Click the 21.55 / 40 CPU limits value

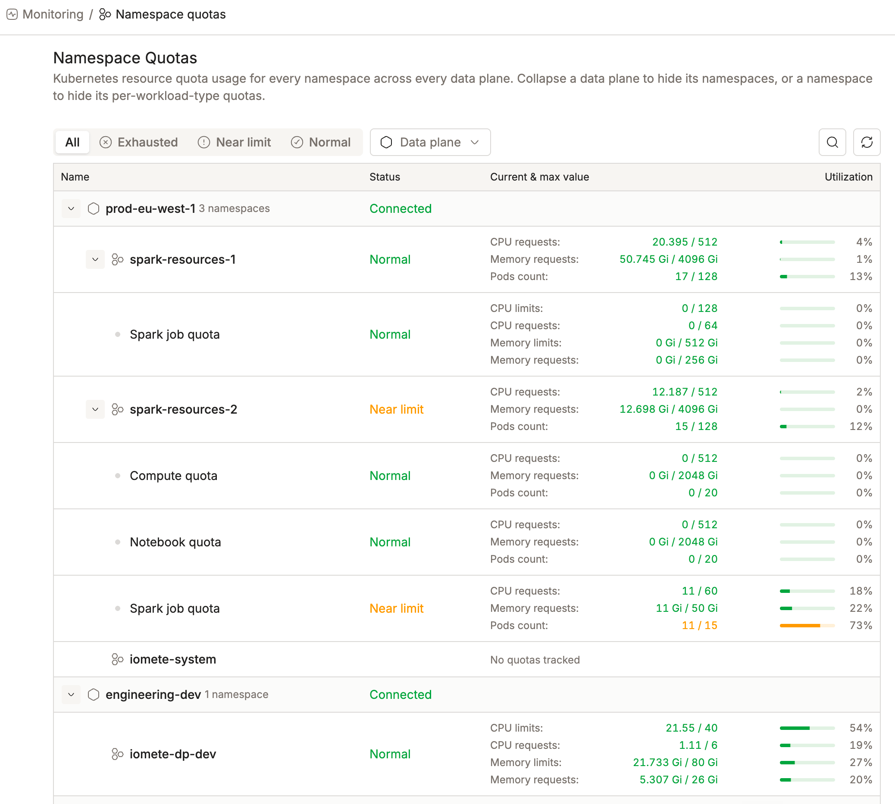click(692, 728)
